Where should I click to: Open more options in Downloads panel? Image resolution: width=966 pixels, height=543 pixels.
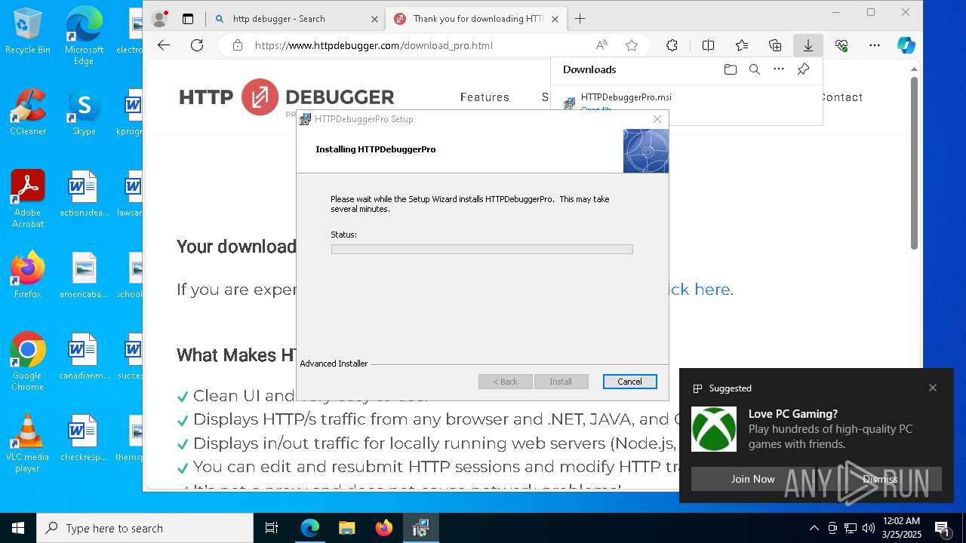click(779, 69)
